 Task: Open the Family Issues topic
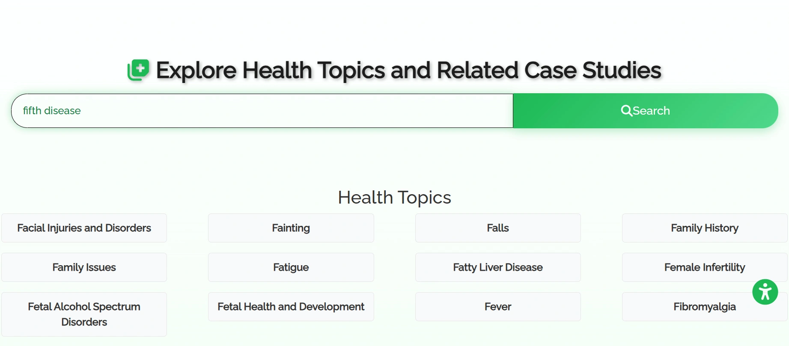click(x=84, y=267)
